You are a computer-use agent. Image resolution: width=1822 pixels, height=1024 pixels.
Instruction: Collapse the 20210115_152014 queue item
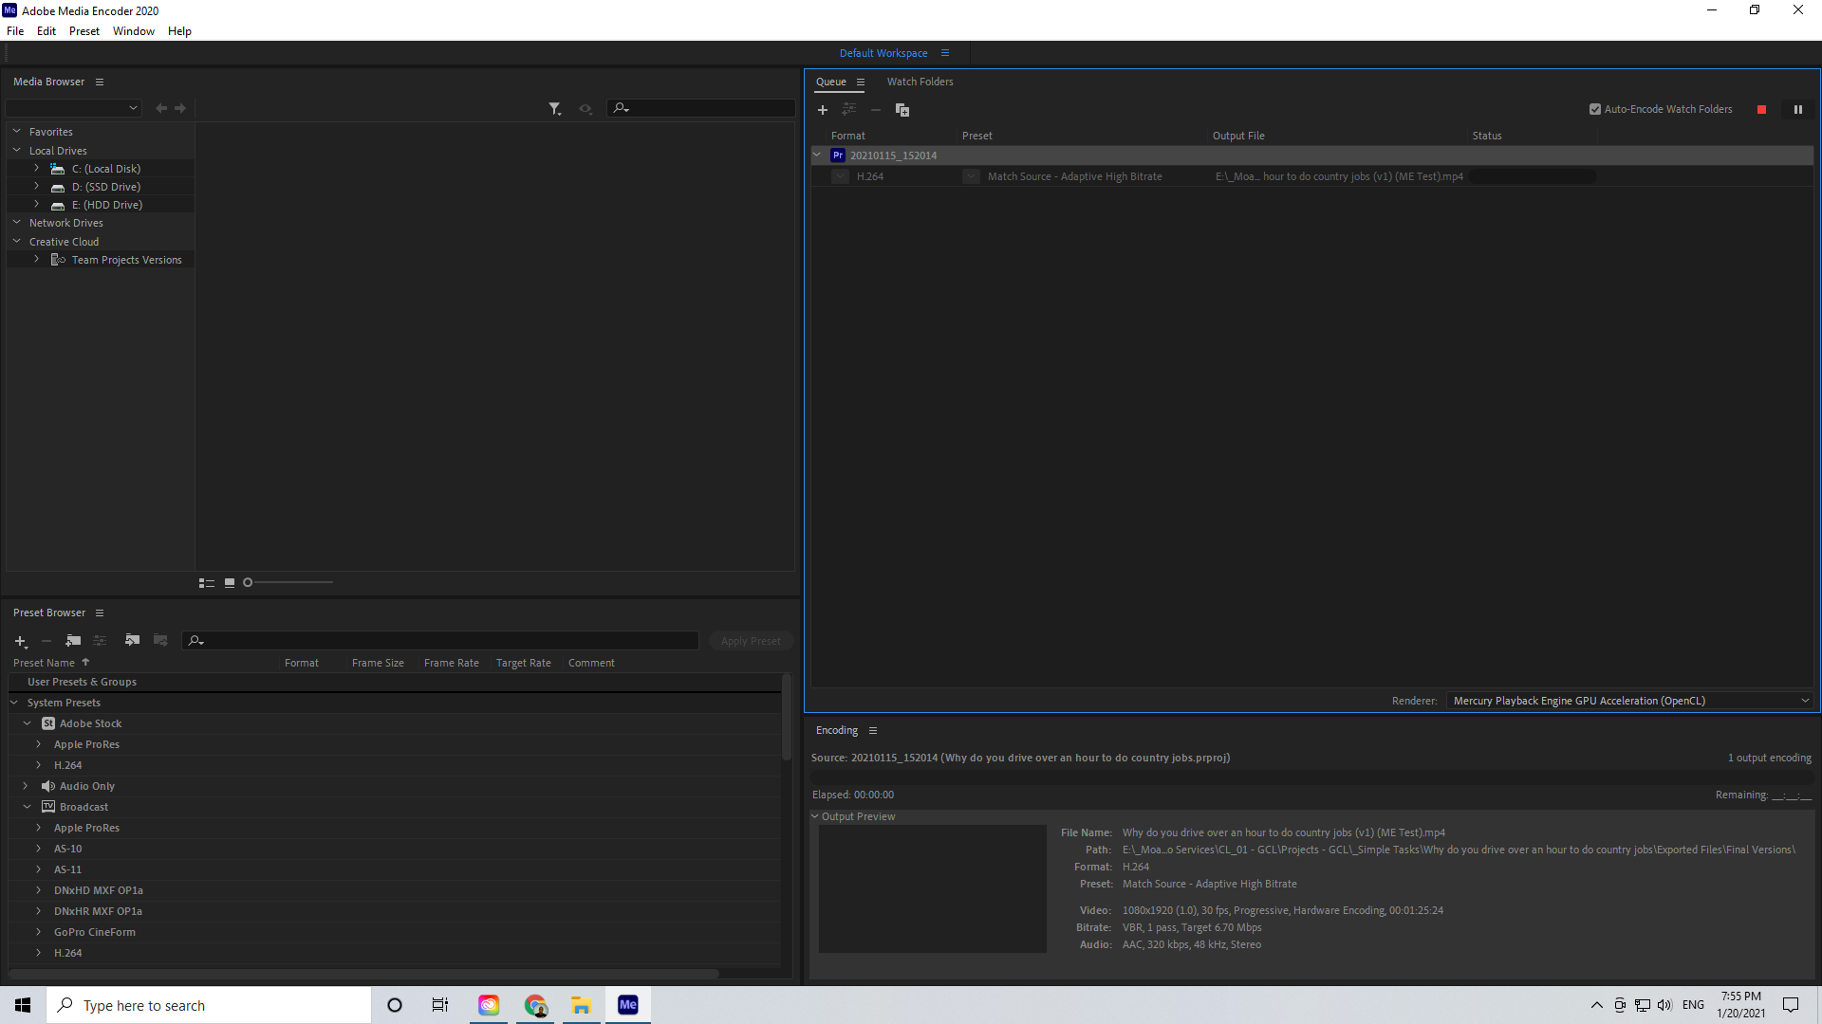[x=817, y=155]
